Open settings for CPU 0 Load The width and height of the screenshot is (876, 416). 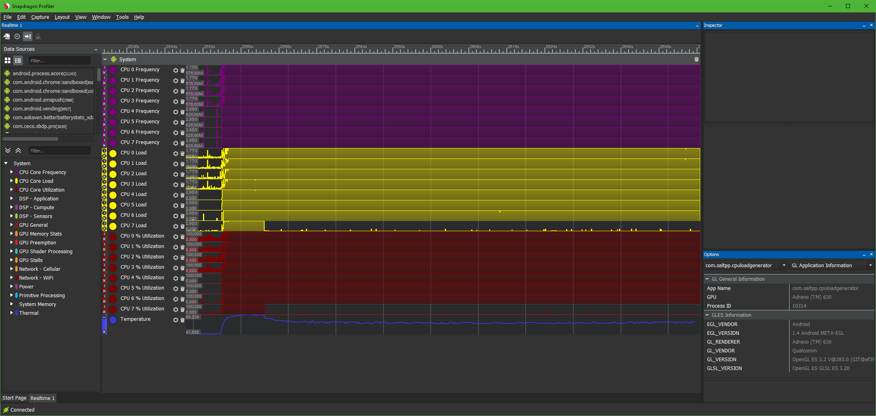coord(175,153)
